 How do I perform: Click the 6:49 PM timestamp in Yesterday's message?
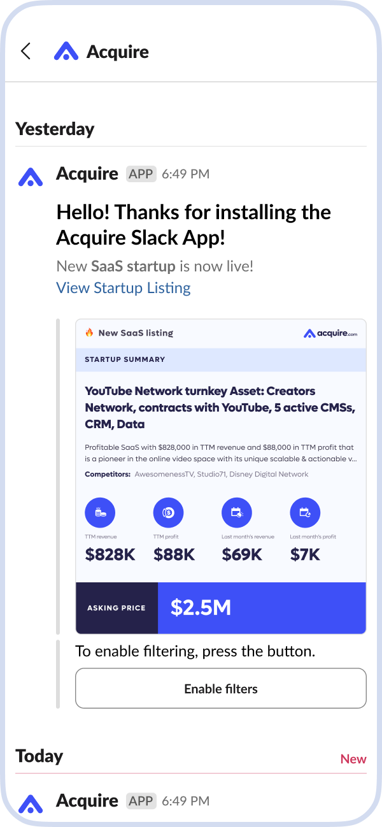tap(185, 173)
